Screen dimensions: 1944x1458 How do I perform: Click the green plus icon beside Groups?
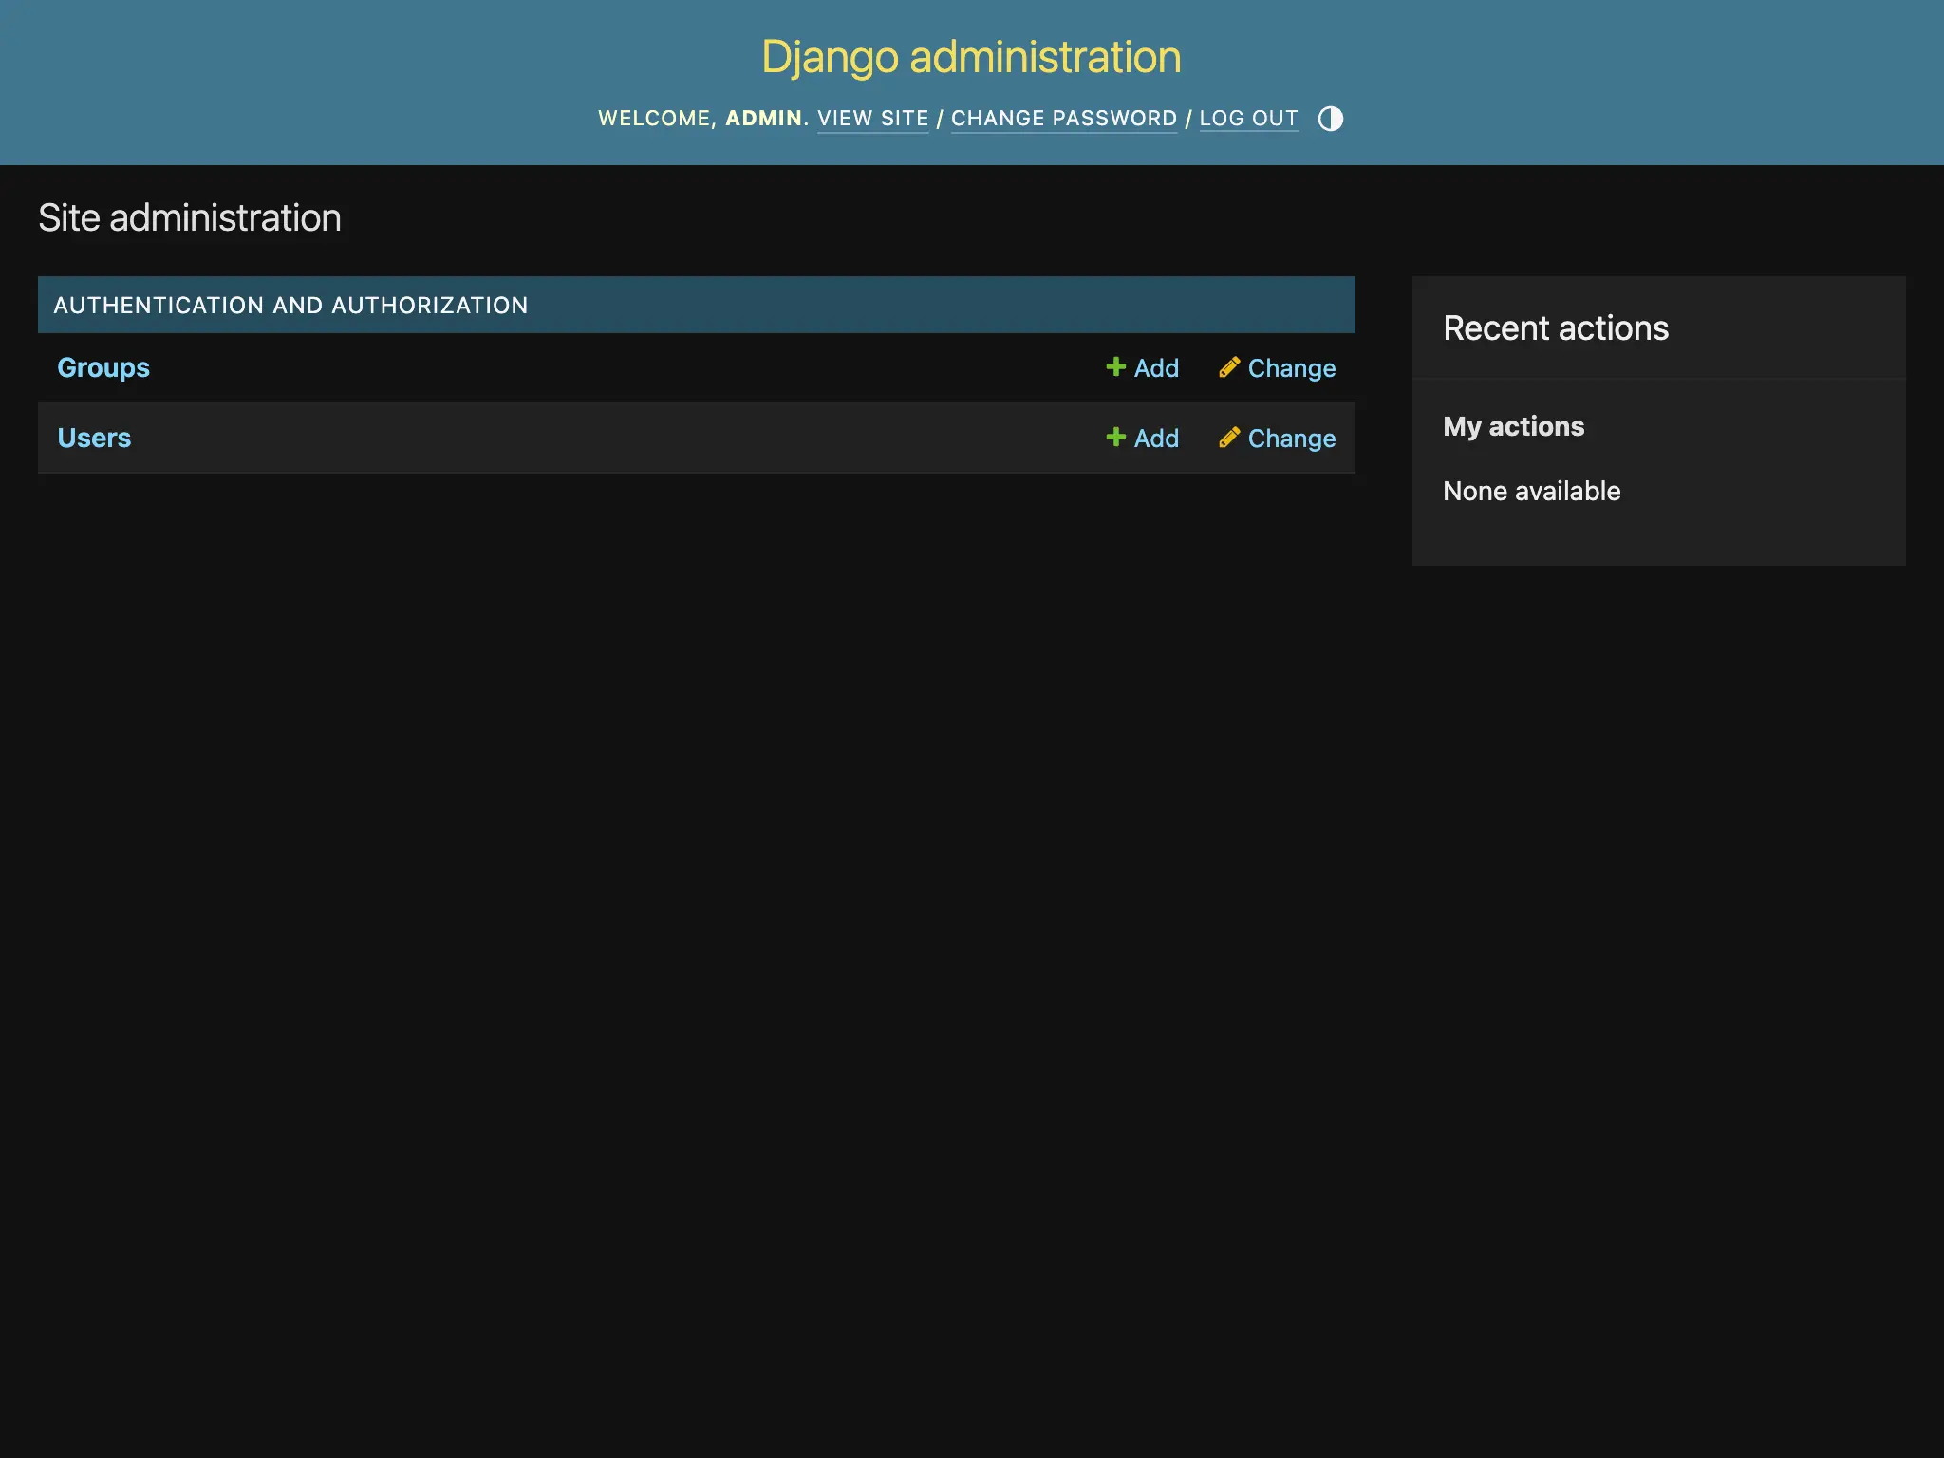pos(1116,367)
